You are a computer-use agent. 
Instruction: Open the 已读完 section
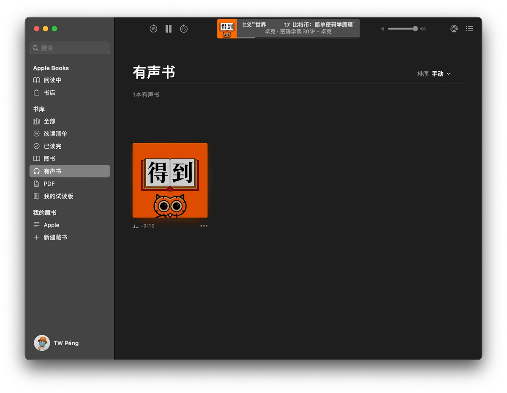coord(70,146)
